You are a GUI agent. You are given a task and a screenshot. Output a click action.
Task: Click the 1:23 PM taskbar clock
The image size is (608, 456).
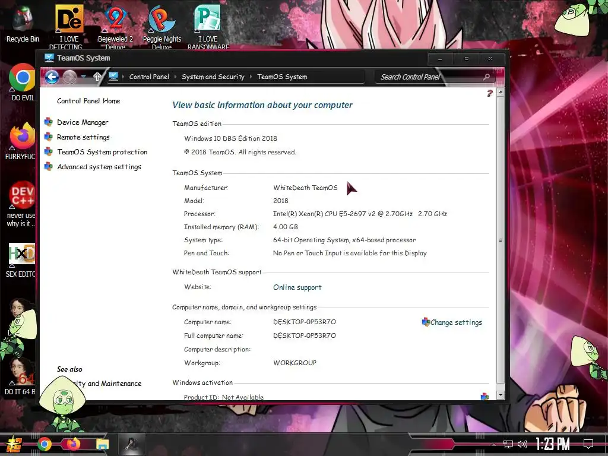pos(553,444)
